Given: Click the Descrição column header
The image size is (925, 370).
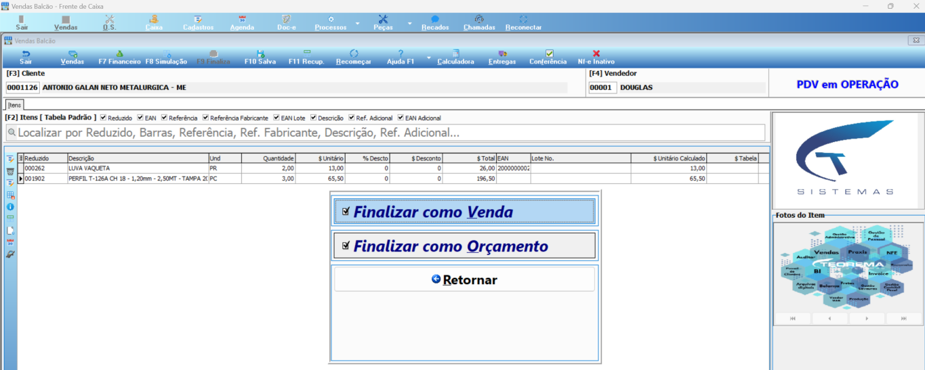Looking at the screenshot, I should [138, 158].
